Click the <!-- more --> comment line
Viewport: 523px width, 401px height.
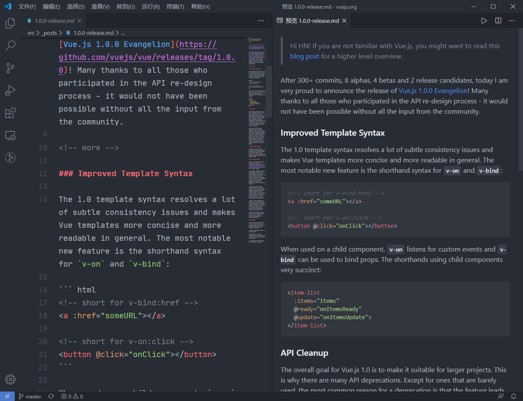(x=89, y=148)
